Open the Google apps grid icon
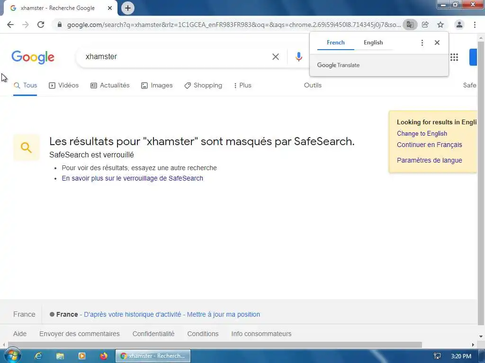The height and width of the screenshot is (363, 485). click(x=454, y=57)
